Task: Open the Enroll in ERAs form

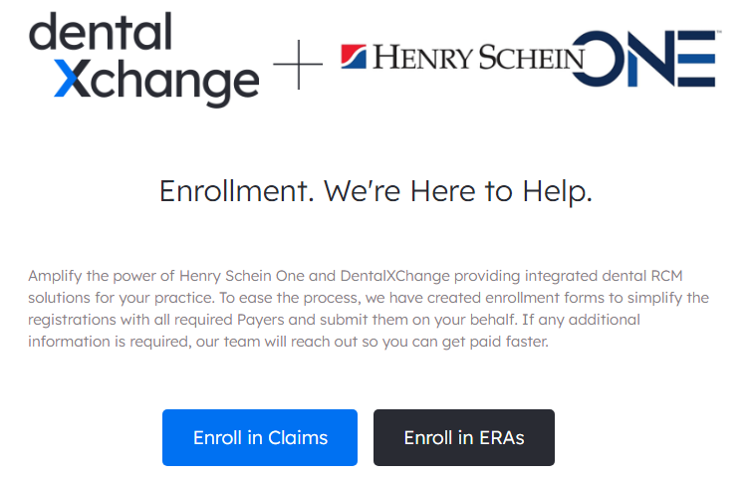Action: click(x=463, y=437)
